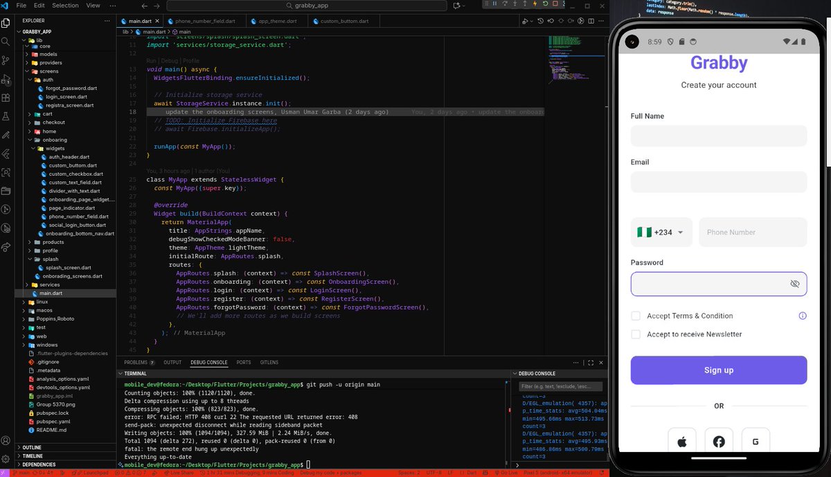Click the Step Into debug icon
Image resolution: width=831 pixels, height=477 pixels.
click(516, 5)
